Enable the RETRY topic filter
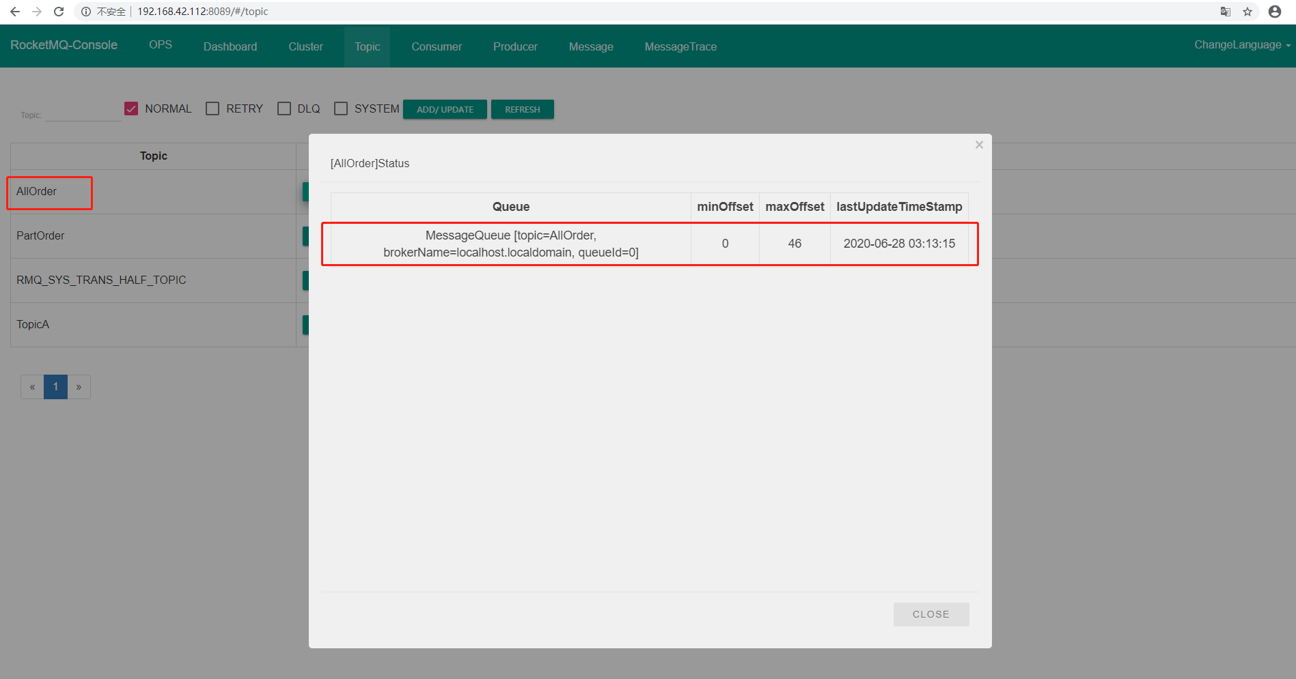The width and height of the screenshot is (1296, 679). 212,108
